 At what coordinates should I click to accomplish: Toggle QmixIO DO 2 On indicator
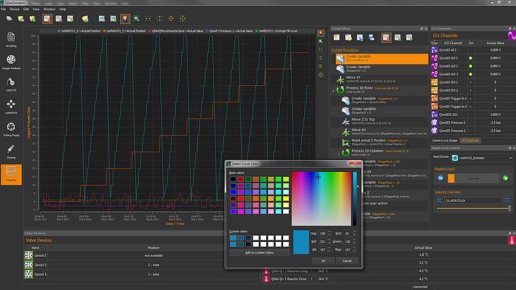click(x=471, y=90)
